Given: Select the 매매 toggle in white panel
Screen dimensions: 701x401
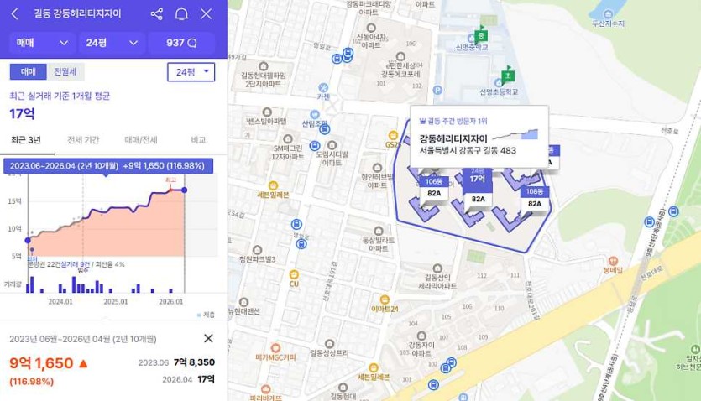Looking at the screenshot, I should pyautogui.click(x=28, y=72).
